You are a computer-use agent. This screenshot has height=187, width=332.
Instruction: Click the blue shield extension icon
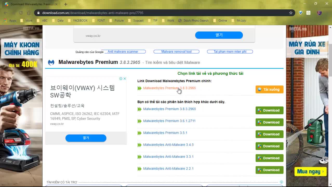point(301,13)
